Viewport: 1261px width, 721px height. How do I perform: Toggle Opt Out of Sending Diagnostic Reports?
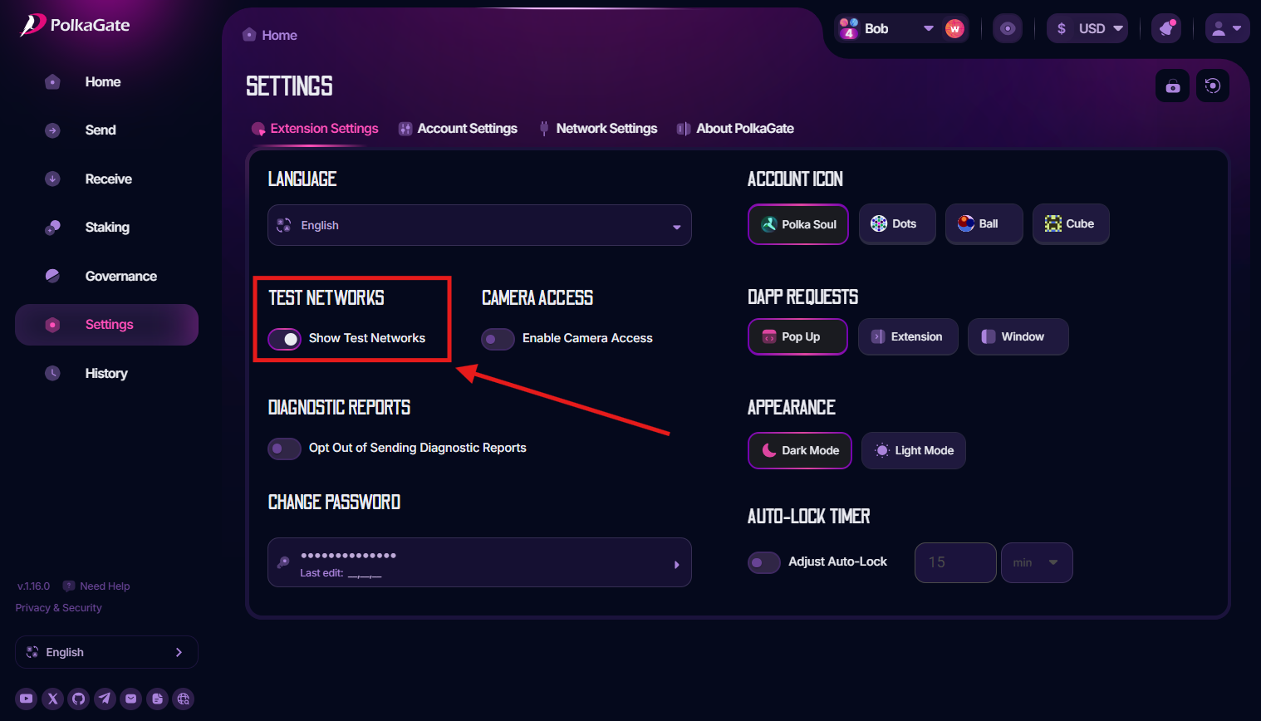point(284,449)
